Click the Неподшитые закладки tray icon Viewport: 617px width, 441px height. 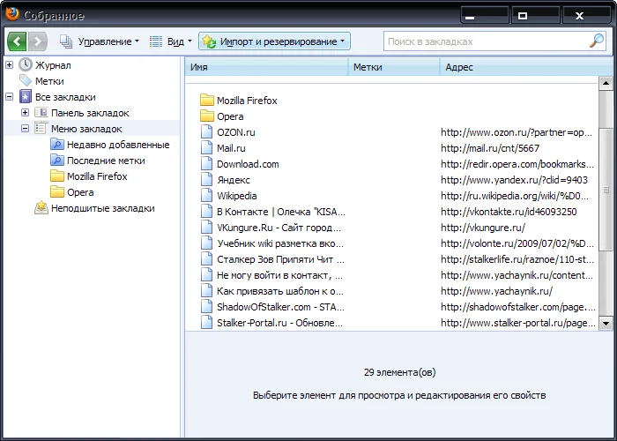pyautogui.click(x=41, y=208)
